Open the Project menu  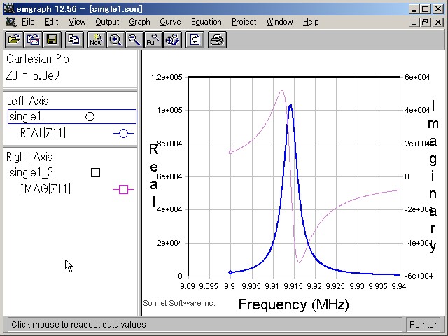[244, 22]
